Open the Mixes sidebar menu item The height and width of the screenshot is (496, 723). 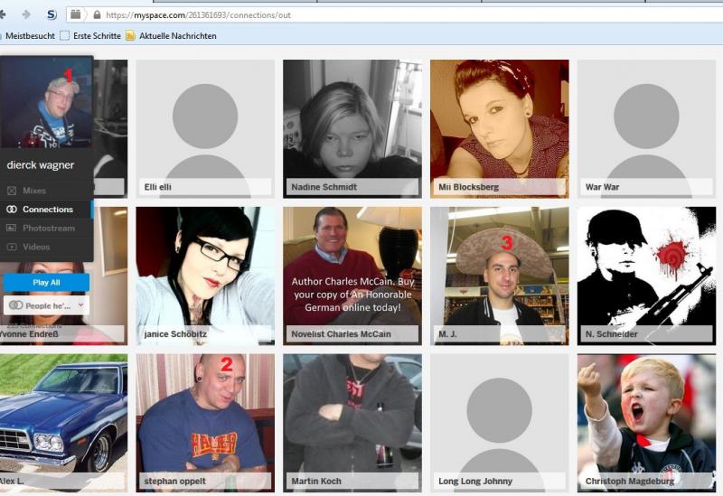click(46, 191)
